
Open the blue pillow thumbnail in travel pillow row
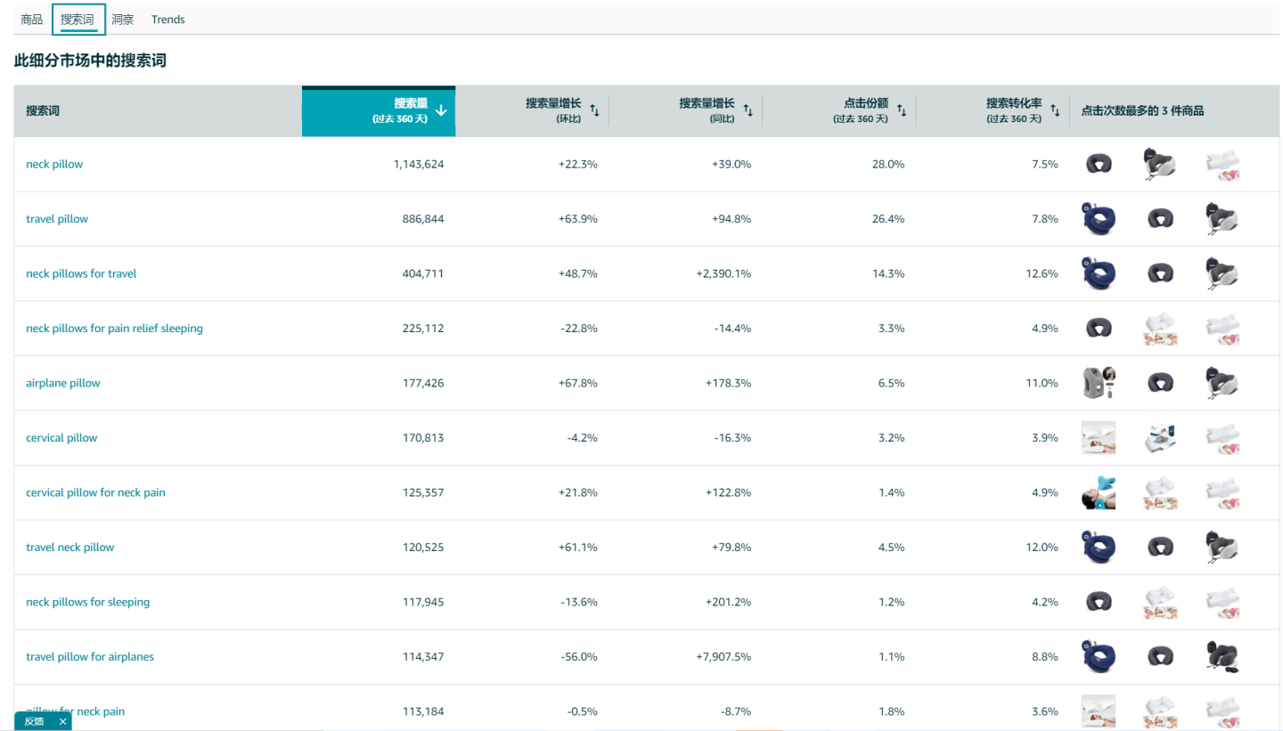1098,219
